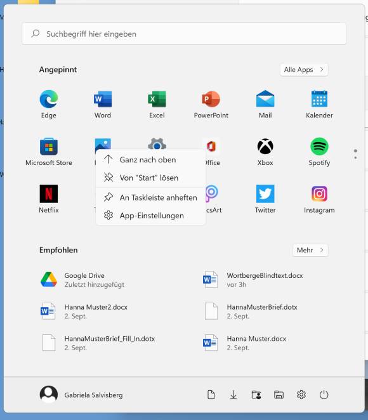Launch the Xbox app
This screenshot has width=368, height=420.
point(265,152)
